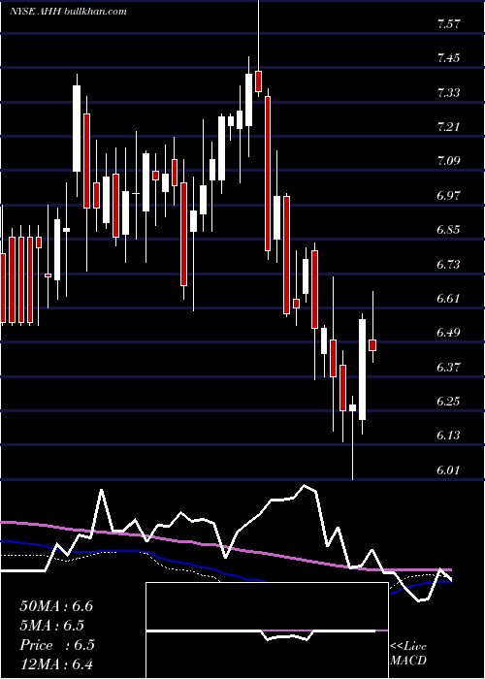The width and height of the screenshot is (485, 679).
Task: Click the 7.09 price axis label
Action: 448,161
